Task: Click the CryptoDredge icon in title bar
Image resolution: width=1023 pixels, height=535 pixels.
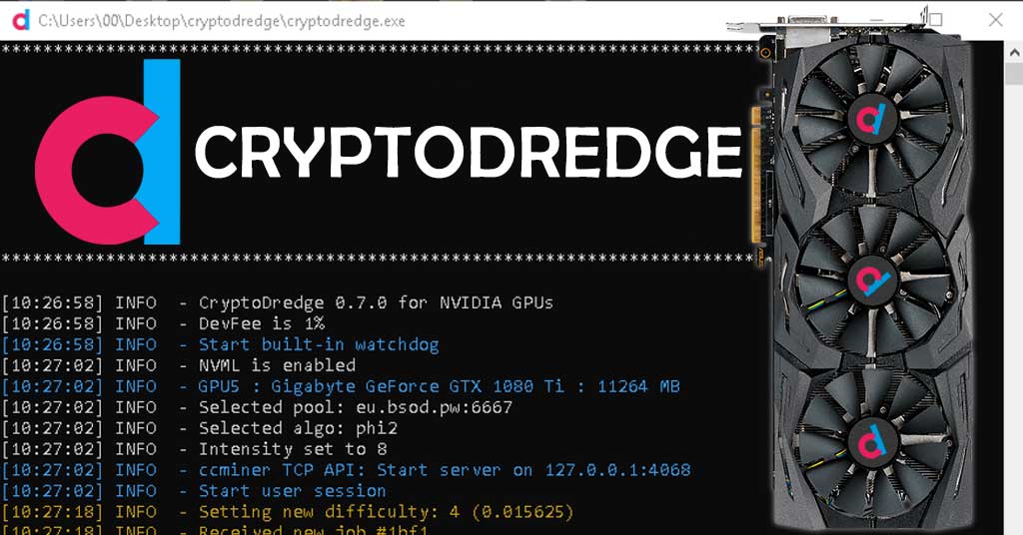Action: pyautogui.click(x=21, y=20)
